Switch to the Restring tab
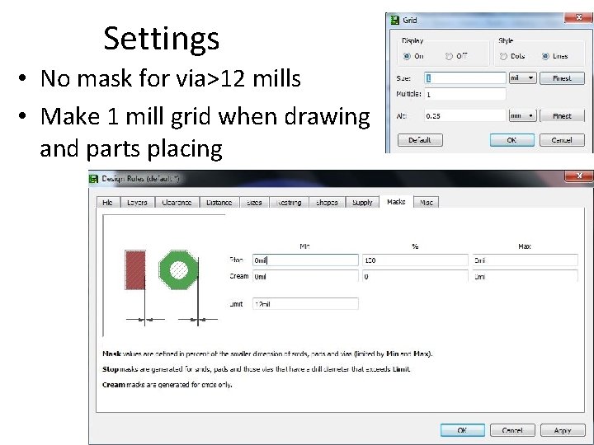 tap(289, 203)
